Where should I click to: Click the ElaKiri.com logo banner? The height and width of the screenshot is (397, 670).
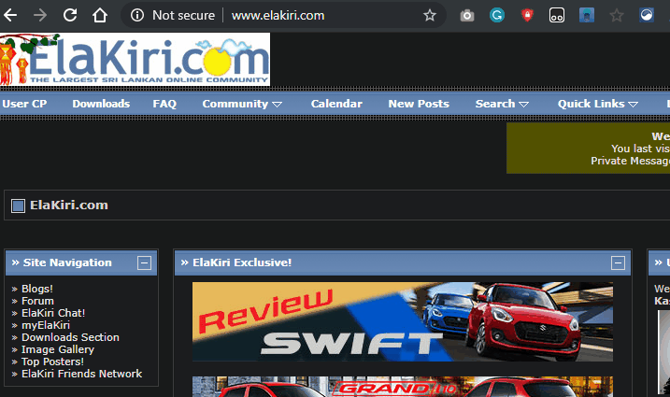coord(135,60)
